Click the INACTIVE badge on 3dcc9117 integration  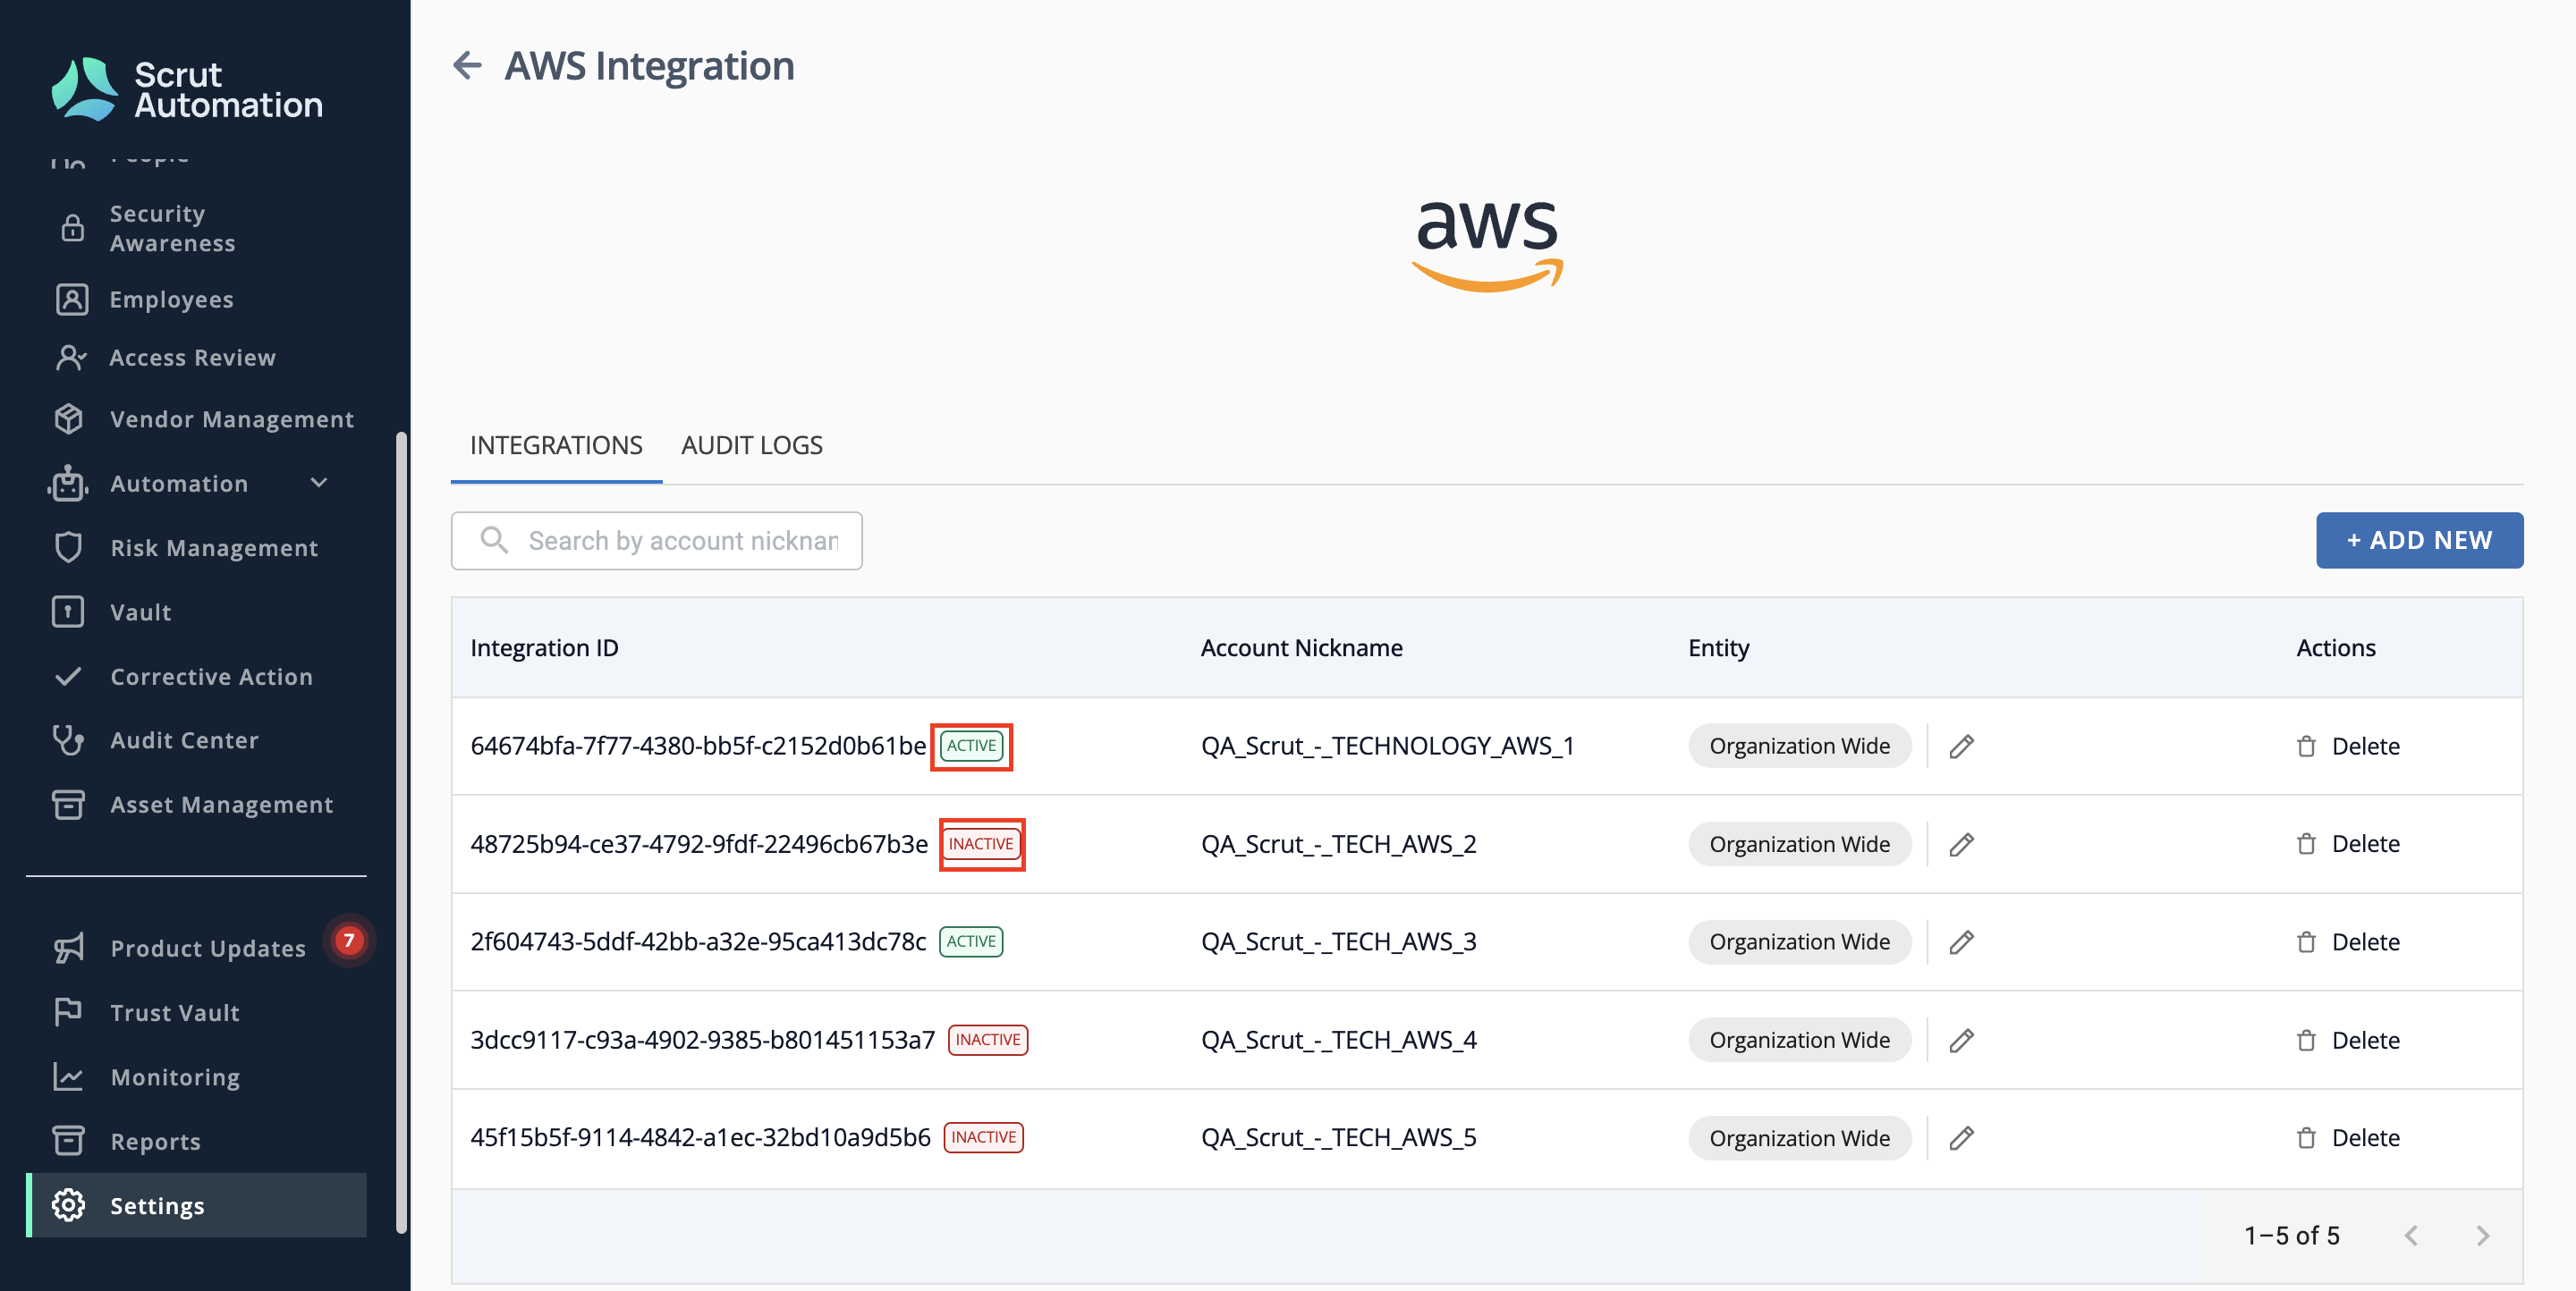click(987, 1040)
